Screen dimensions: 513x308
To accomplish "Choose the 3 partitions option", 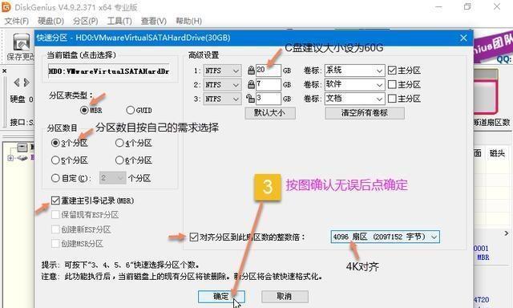I will click(x=55, y=143).
